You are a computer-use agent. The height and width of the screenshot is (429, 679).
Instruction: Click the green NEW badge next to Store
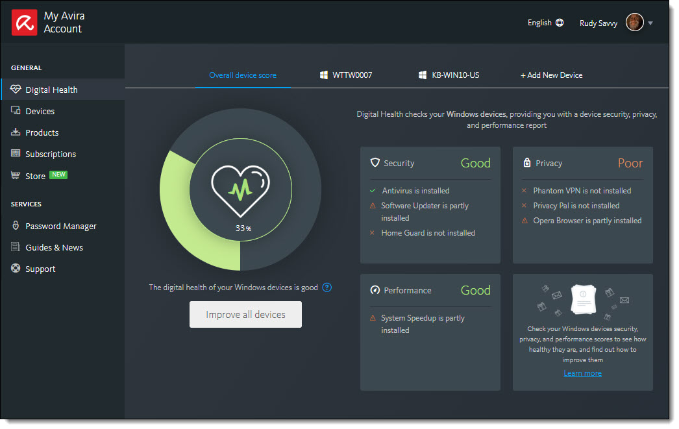click(x=58, y=175)
